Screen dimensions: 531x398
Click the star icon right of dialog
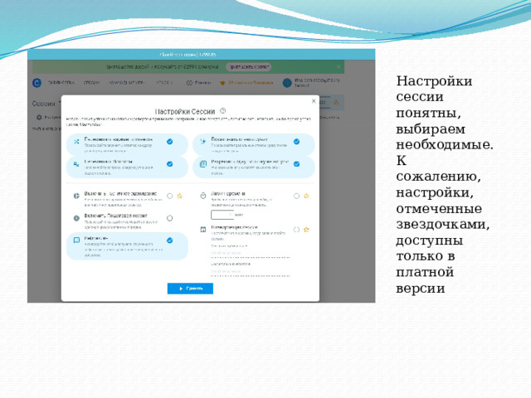point(336,102)
